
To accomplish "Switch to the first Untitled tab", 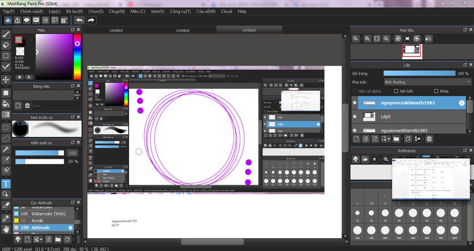I will (x=116, y=30).
